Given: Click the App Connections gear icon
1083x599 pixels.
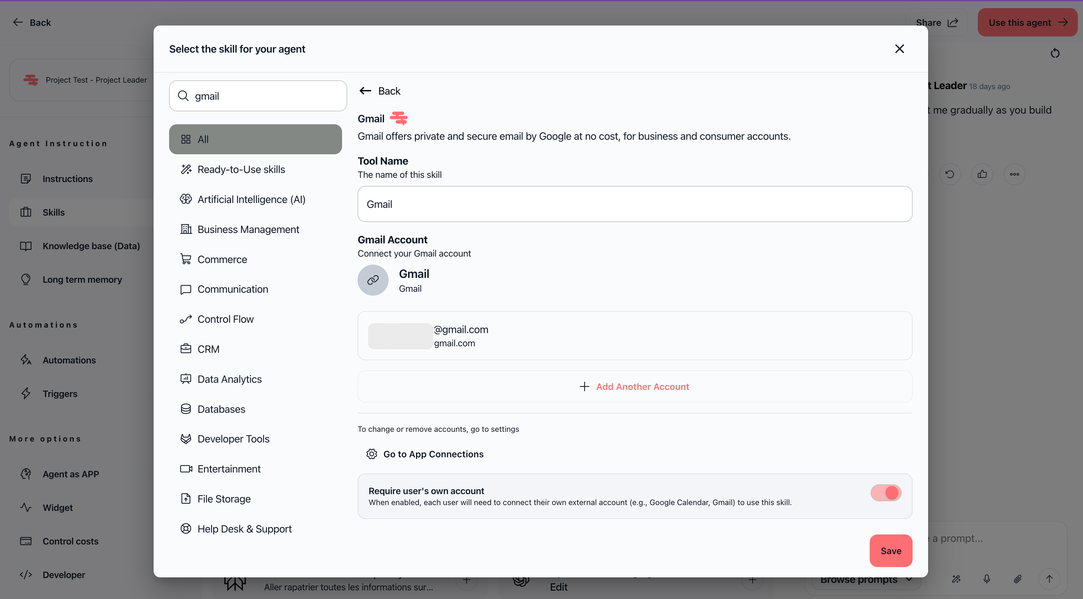Looking at the screenshot, I should click(x=372, y=454).
